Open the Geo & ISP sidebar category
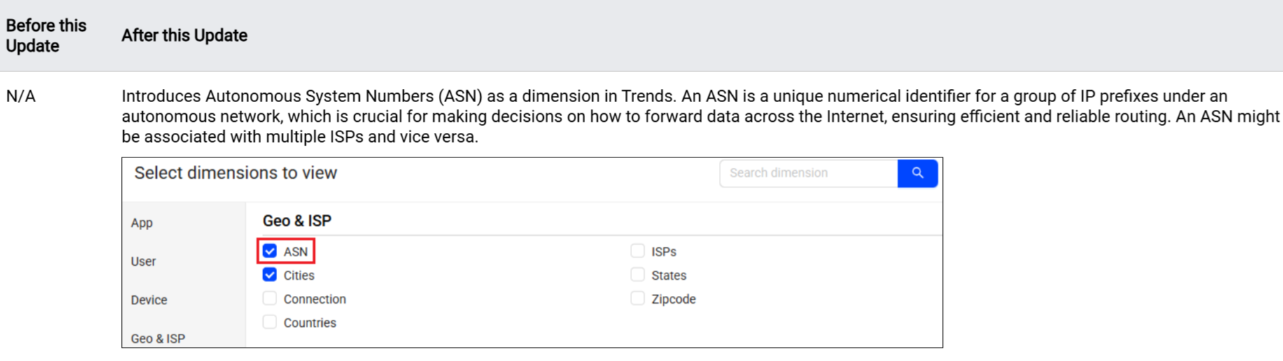The width and height of the screenshot is (1283, 361). point(158,339)
